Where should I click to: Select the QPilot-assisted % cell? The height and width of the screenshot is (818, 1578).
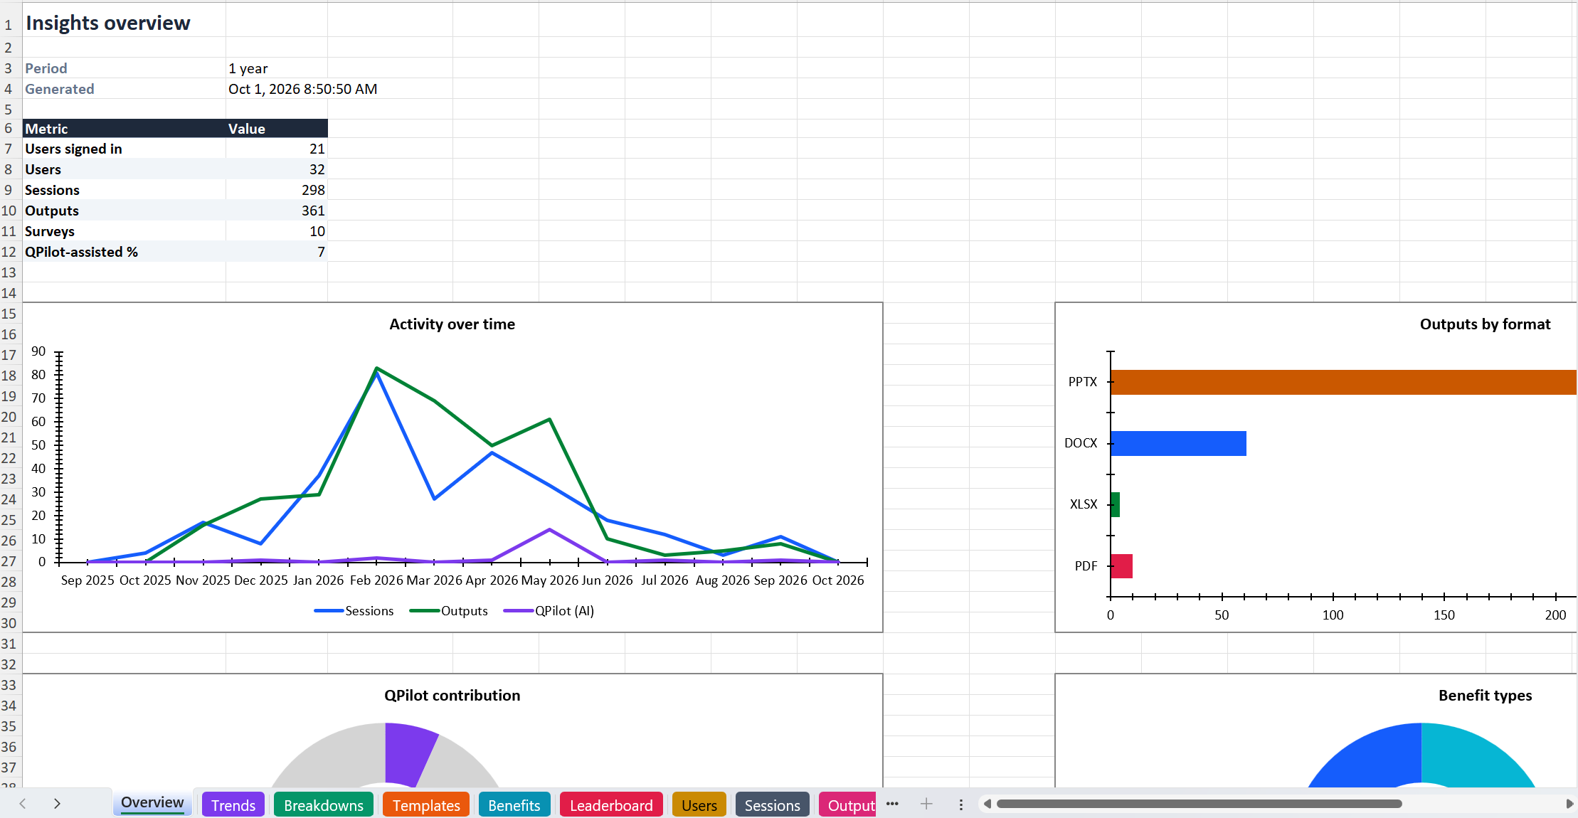click(x=125, y=252)
